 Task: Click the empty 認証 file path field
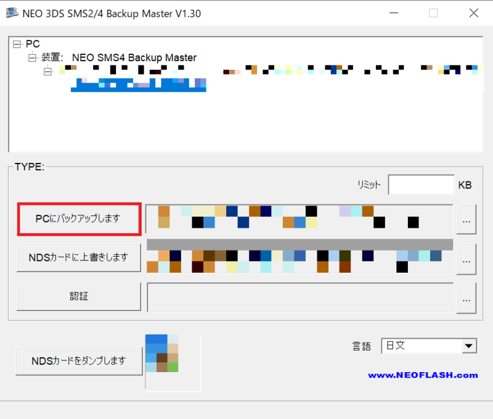point(299,297)
